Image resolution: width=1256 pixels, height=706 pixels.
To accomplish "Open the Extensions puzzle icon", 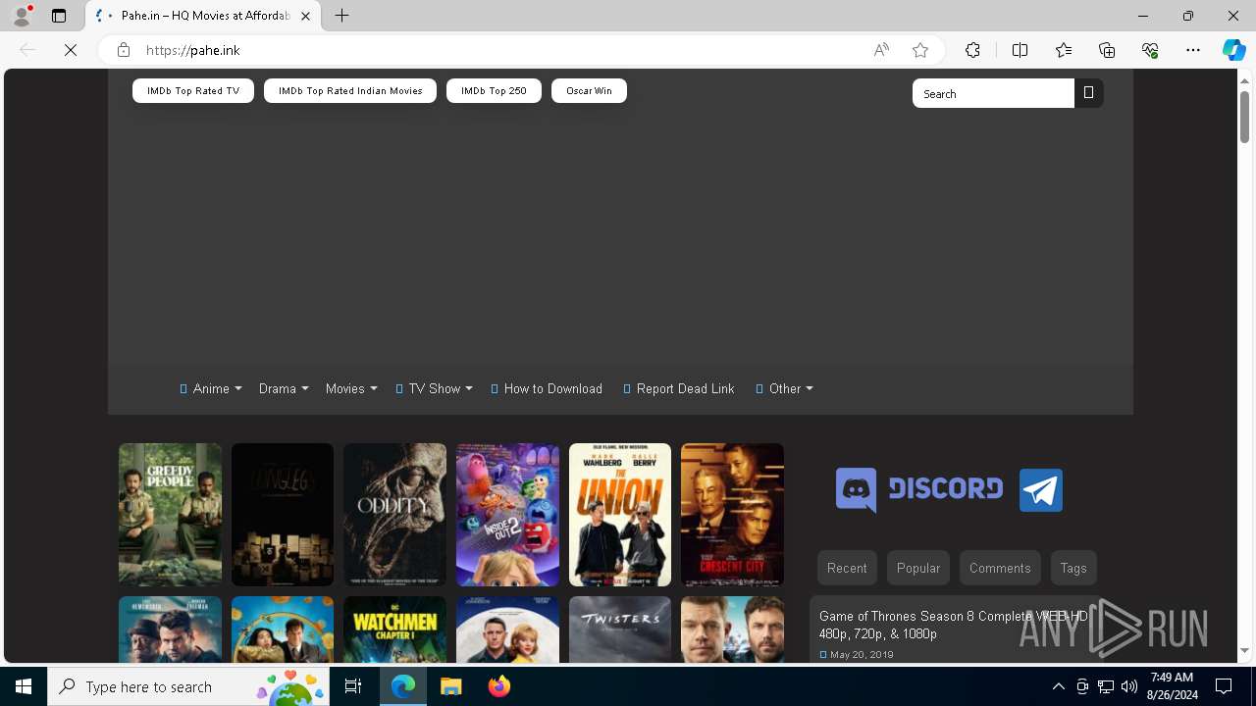I will [972, 50].
